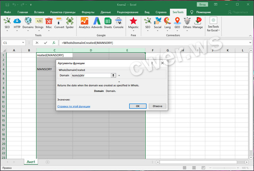Expand the formula bar chevron
Screen dimensions: 254x171
[x=250, y=43]
